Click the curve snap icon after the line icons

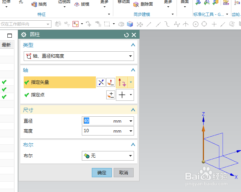(x=167, y=24)
